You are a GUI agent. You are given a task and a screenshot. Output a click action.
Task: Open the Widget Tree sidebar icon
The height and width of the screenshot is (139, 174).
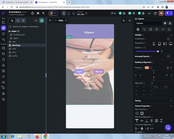point(4,34)
